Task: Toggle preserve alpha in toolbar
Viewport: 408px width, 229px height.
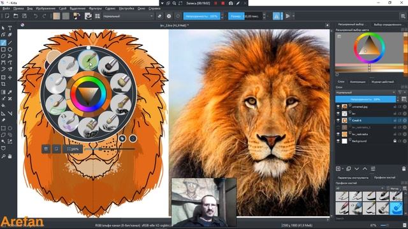Action: click(169, 16)
